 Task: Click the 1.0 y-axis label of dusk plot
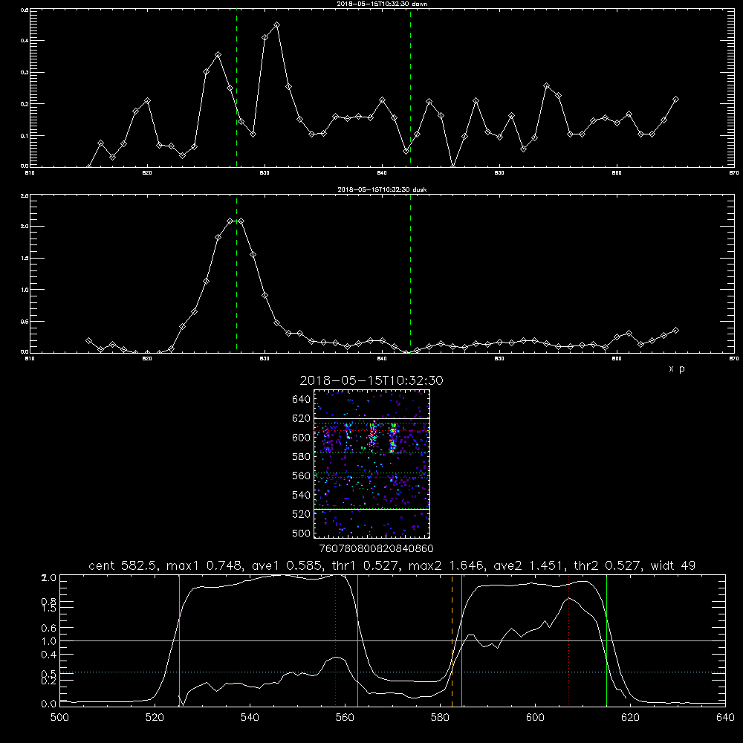[x=25, y=290]
